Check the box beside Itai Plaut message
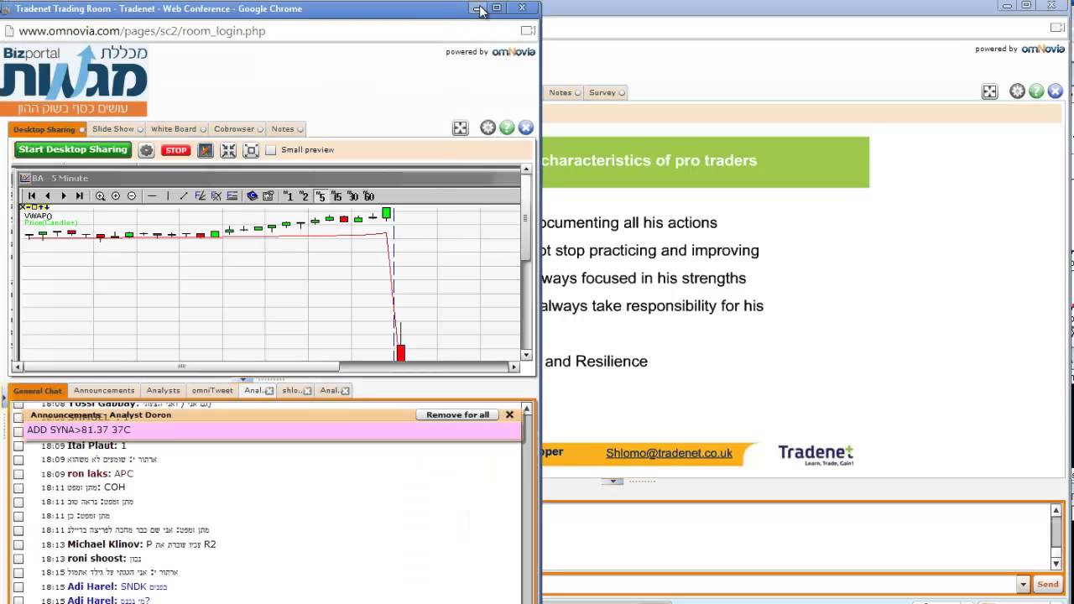 coord(18,445)
